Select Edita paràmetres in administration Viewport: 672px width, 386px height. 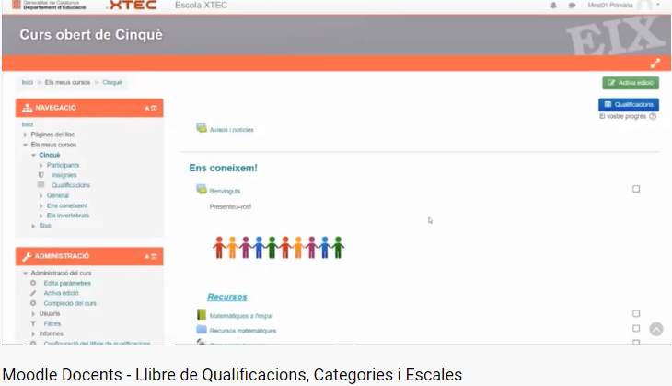67,283
